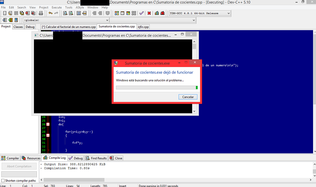Open the Execute menu
The width and height of the screenshot is (316, 187).
57,8
